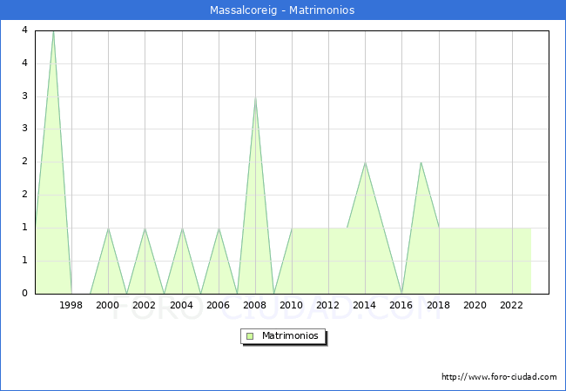
Task: Click the 2018 x-axis label
Action: [x=439, y=305]
